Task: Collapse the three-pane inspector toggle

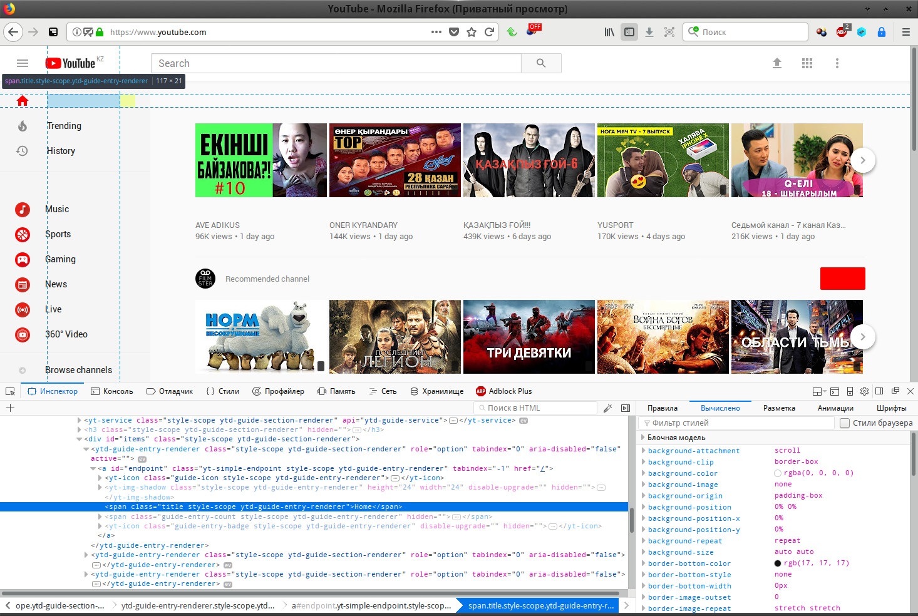Action: pyautogui.click(x=625, y=408)
